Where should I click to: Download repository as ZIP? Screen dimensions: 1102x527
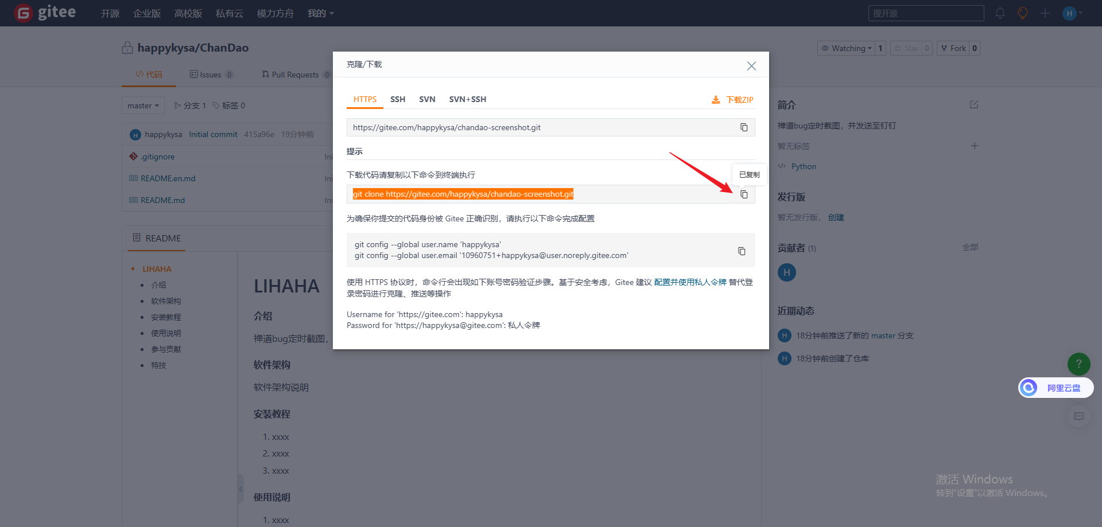[x=732, y=100]
